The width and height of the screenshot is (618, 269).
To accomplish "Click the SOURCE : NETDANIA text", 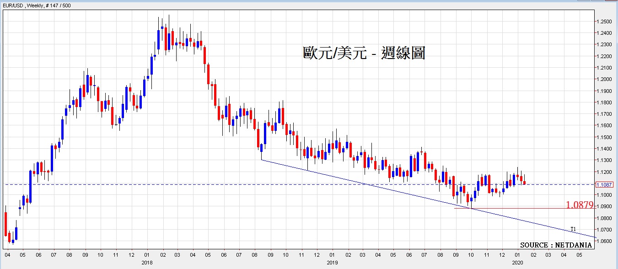I will [556, 245].
